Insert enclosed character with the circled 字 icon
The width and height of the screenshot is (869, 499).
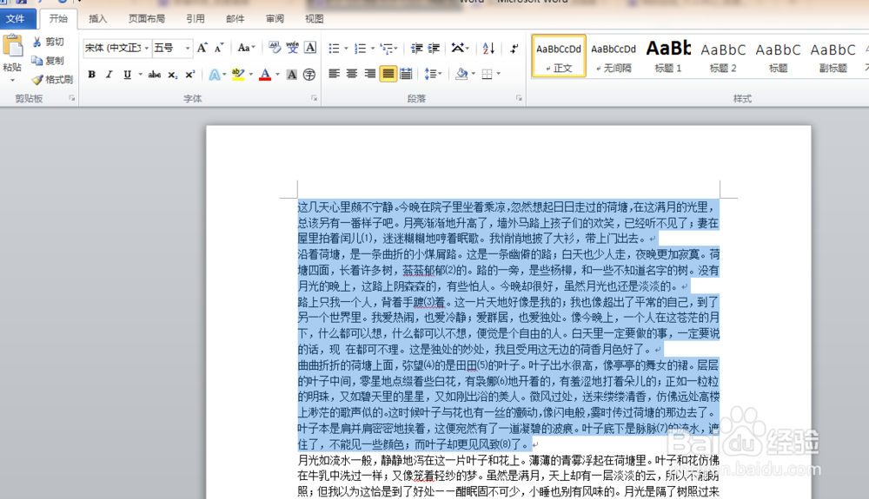click(x=309, y=74)
